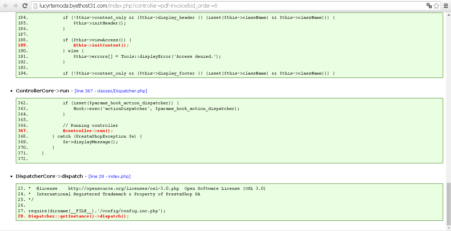Screen dimensions: 451x231
Task: Click comment '// Running controller'
Action: pos(91,125)
